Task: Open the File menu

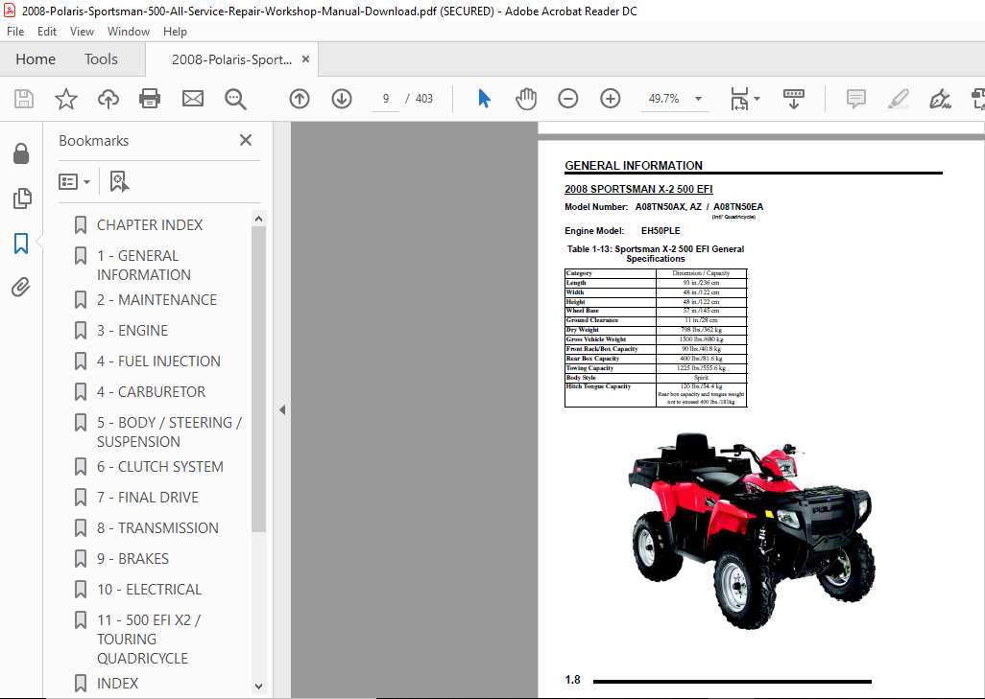Action: [x=15, y=32]
